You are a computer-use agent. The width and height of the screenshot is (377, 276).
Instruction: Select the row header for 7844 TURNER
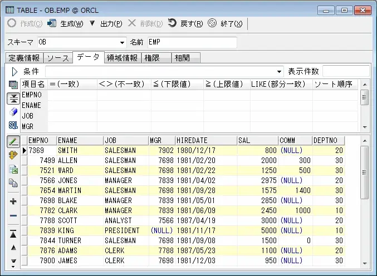pos(25,240)
